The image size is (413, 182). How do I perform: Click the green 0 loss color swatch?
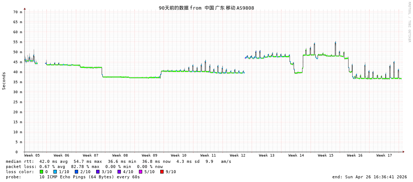[42, 172]
